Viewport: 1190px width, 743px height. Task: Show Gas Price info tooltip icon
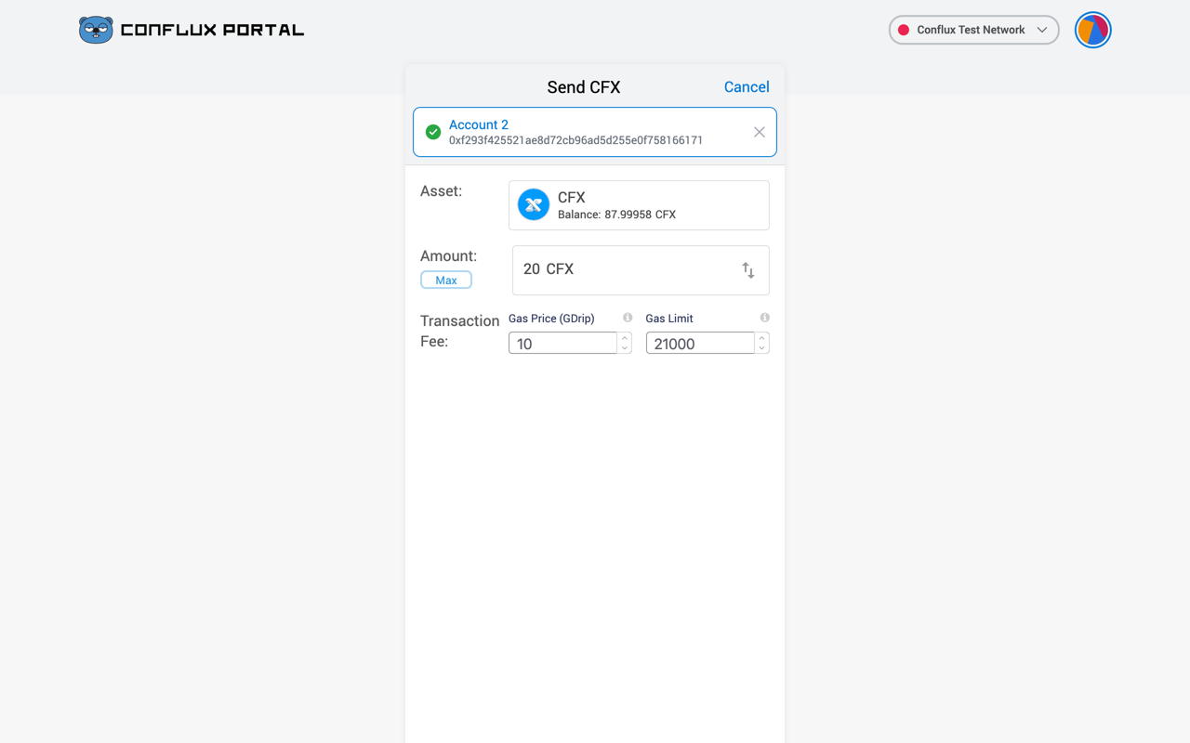click(x=628, y=318)
